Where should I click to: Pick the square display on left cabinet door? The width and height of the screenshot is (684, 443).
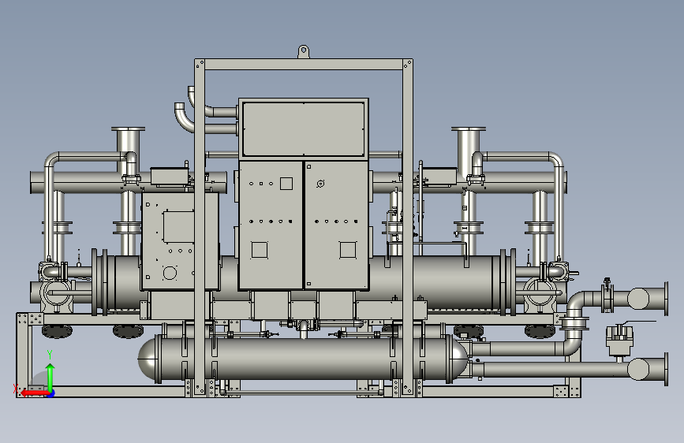point(286,184)
